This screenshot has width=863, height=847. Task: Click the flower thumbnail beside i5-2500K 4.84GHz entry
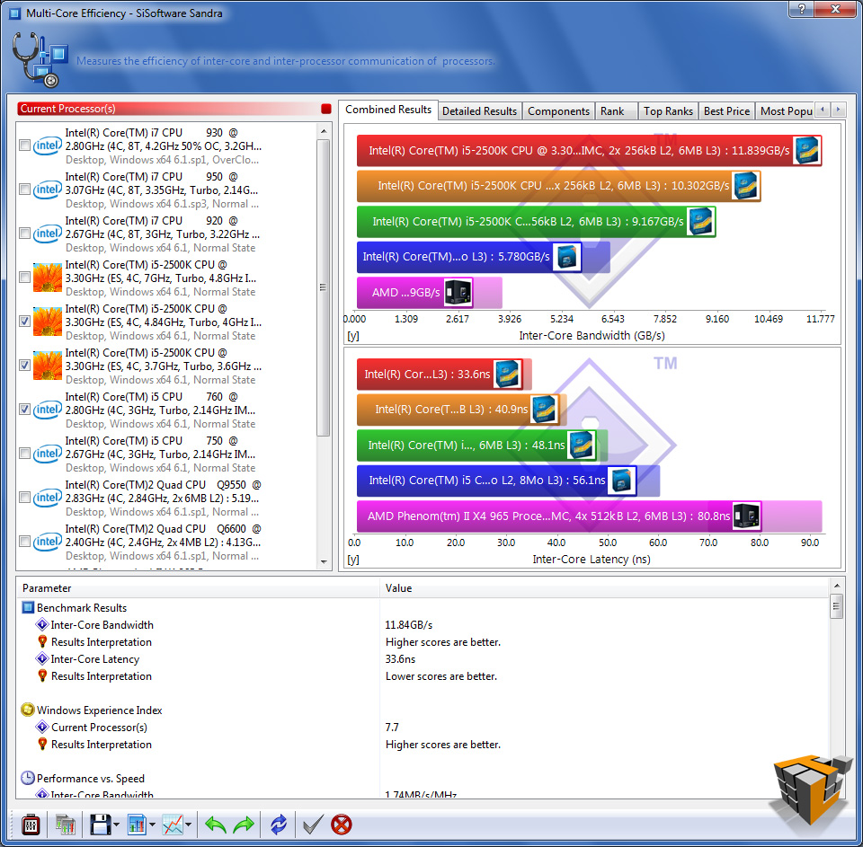coord(48,322)
